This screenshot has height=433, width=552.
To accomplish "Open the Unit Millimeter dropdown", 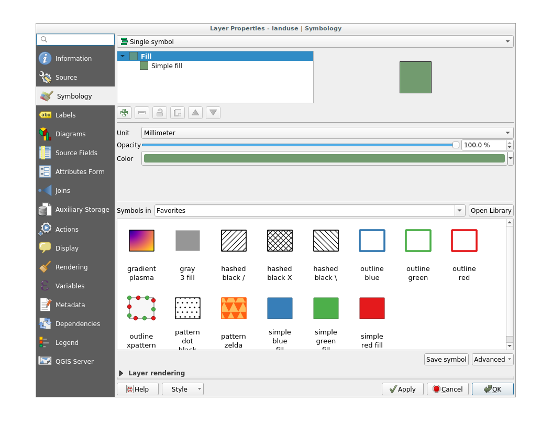I will point(327,133).
